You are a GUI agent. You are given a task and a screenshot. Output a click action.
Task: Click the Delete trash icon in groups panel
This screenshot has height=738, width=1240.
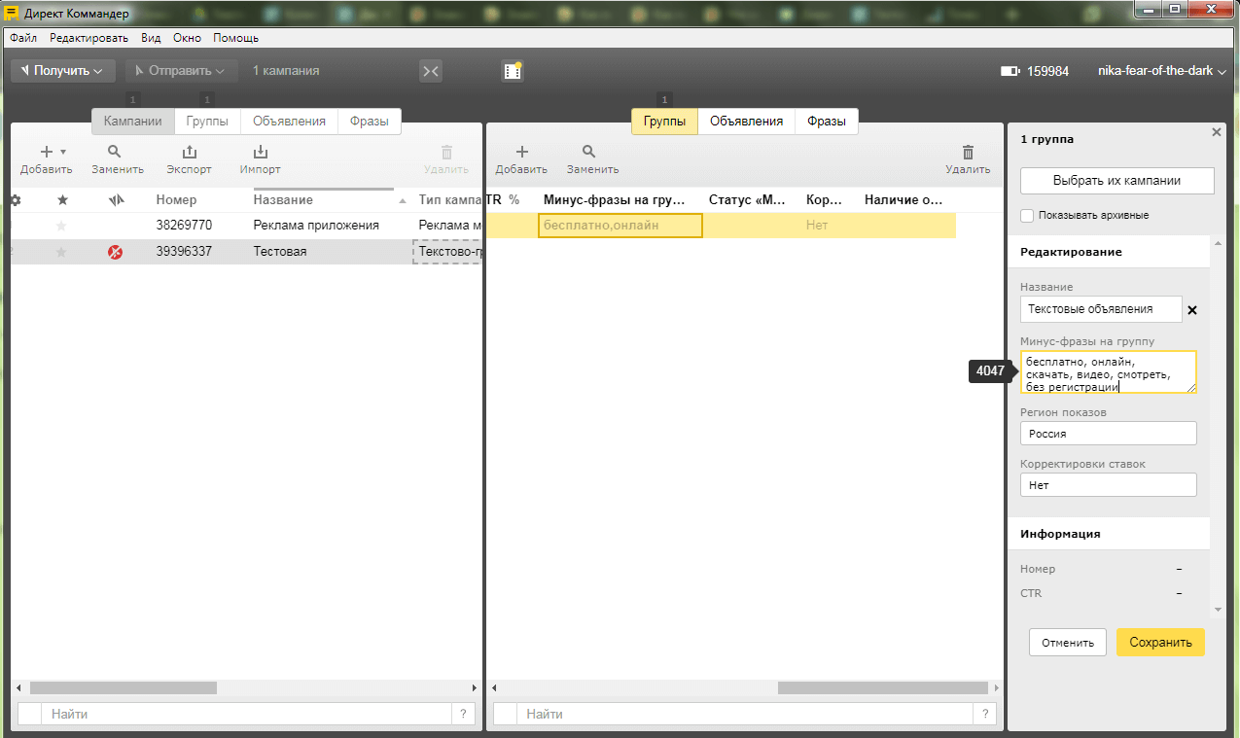(x=968, y=153)
